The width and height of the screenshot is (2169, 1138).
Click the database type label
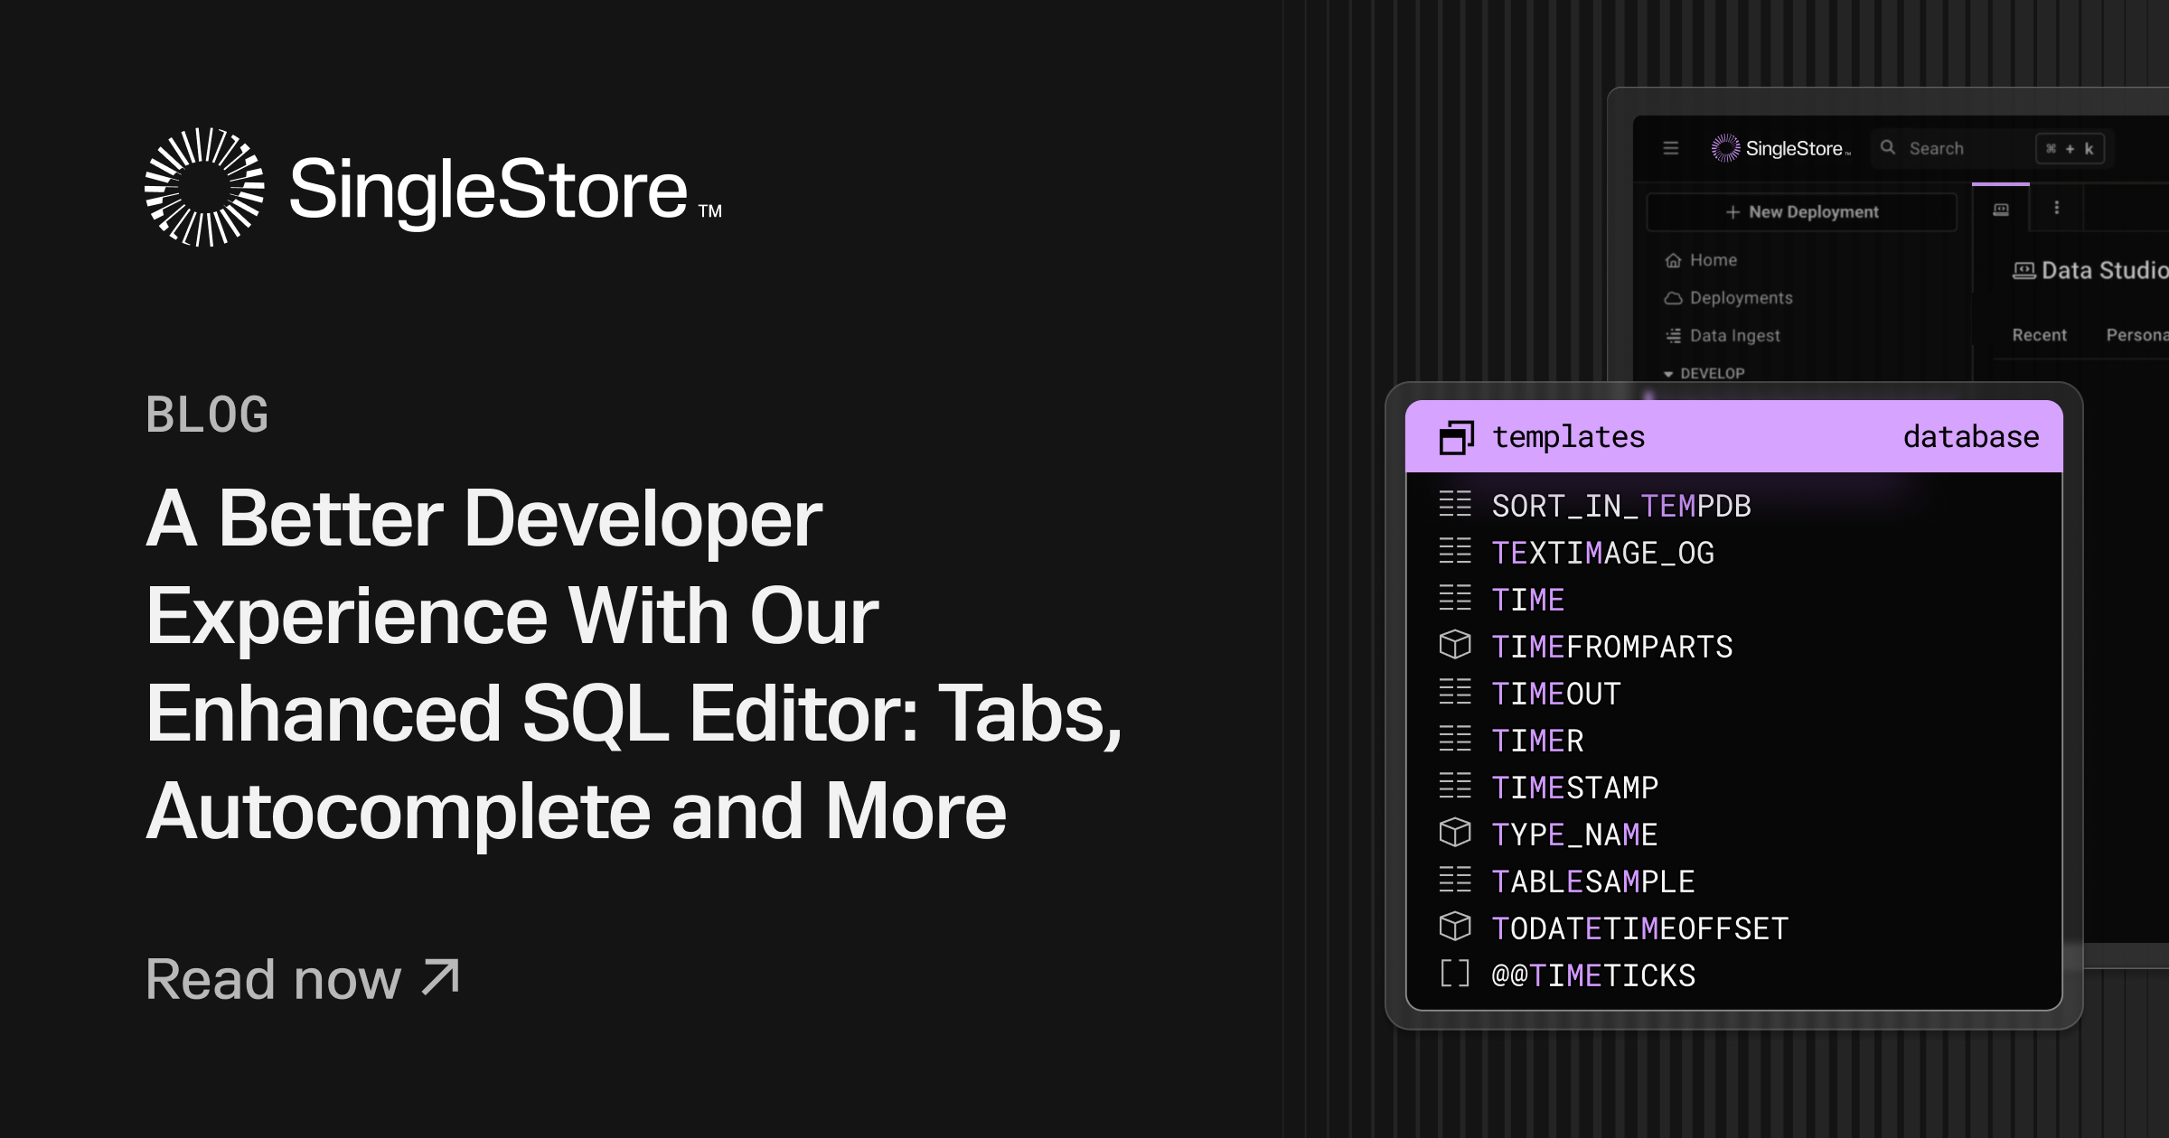pos(1971,437)
